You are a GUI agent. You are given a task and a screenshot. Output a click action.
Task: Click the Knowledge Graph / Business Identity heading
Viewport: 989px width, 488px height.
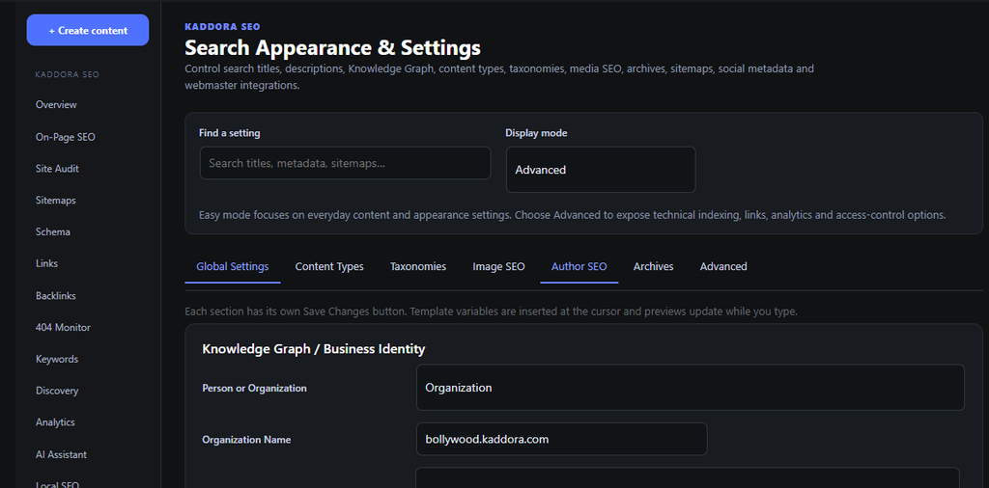coord(314,349)
